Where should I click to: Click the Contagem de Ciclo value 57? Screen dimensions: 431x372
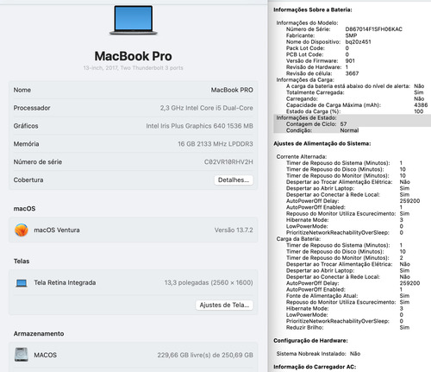[343, 124]
